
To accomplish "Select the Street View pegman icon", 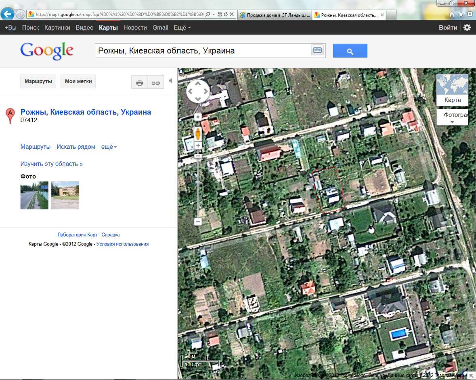I will [x=198, y=134].
